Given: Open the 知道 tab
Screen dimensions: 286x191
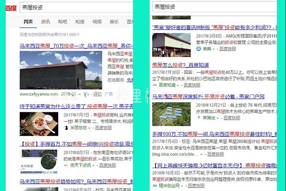Looking at the screenshot, I should [80, 22].
